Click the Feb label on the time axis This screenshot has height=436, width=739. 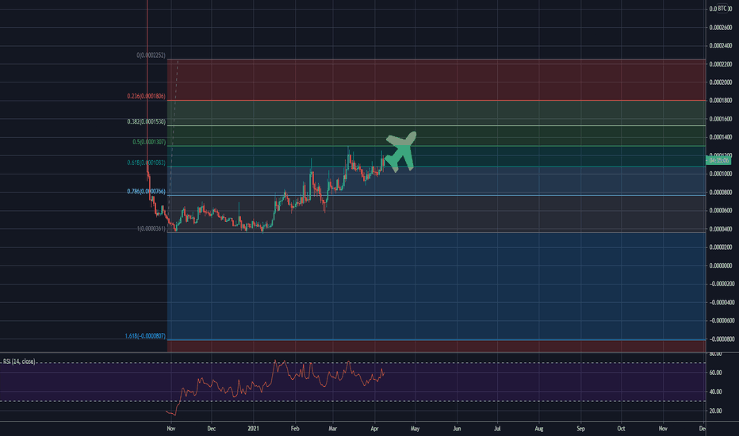point(295,428)
